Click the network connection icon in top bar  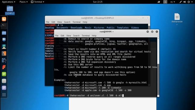[x=181, y=2]
